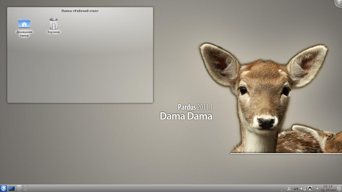The height and width of the screenshot is (192, 342).
Task: Open the KDE Kickoff application launcher
Action: pyautogui.click(x=4, y=188)
